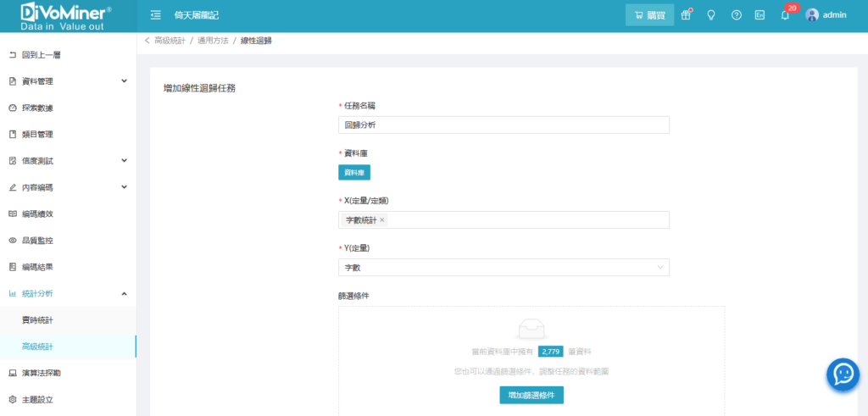Open the gift icon in header
This screenshot has width=868, height=416.
686,15
